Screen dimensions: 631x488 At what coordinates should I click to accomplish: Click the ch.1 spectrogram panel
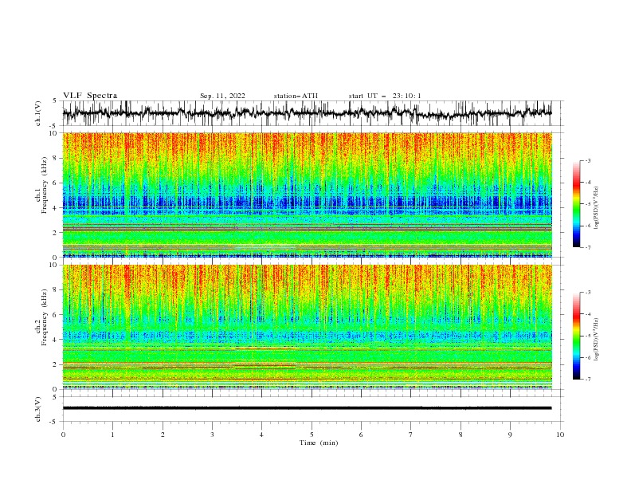coord(307,195)
